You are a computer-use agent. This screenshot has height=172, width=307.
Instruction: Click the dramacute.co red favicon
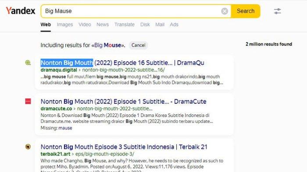28,101
